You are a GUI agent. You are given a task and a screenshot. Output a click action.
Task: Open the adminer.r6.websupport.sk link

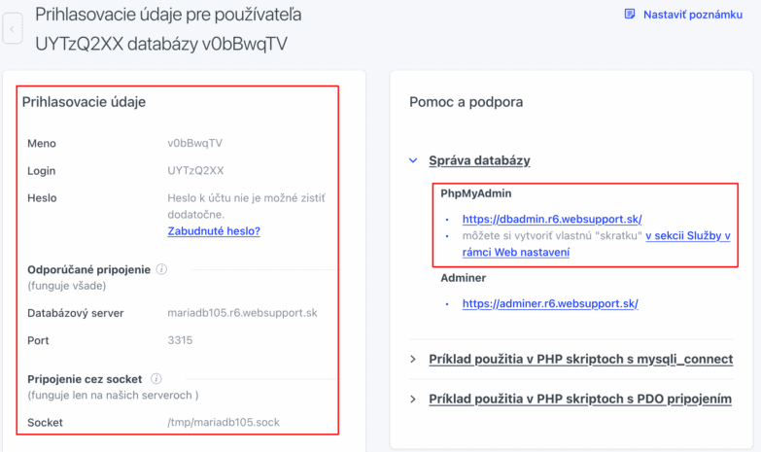550,304
